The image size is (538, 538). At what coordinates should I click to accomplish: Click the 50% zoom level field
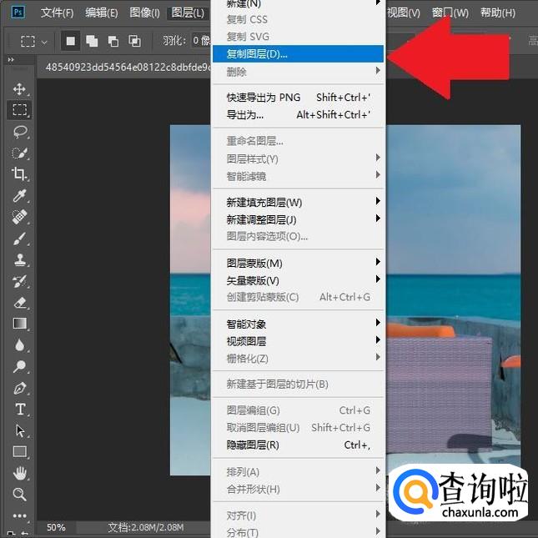[x=56, y=527]
